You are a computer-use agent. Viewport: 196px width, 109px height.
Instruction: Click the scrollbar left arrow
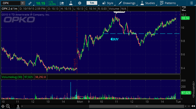pyautogui.click(x=22, y=106)
